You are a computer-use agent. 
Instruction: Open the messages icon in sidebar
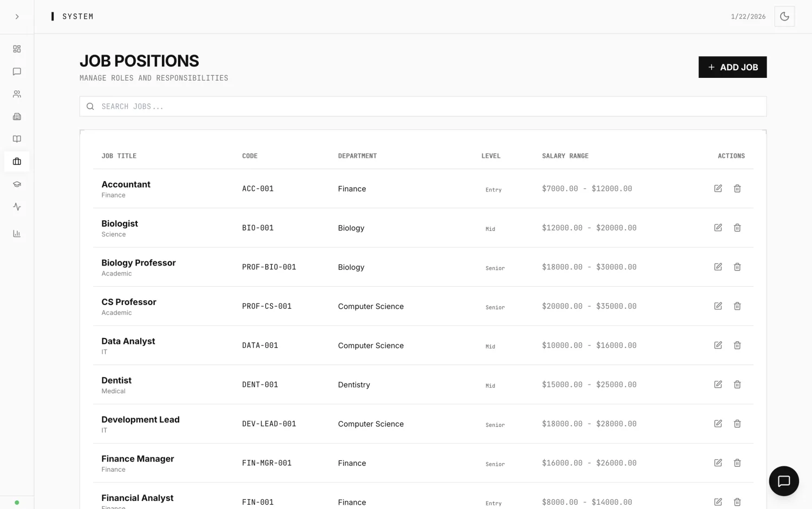pos(17,71)
